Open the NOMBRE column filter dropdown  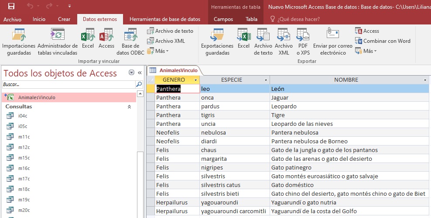[x=425, y=80]
